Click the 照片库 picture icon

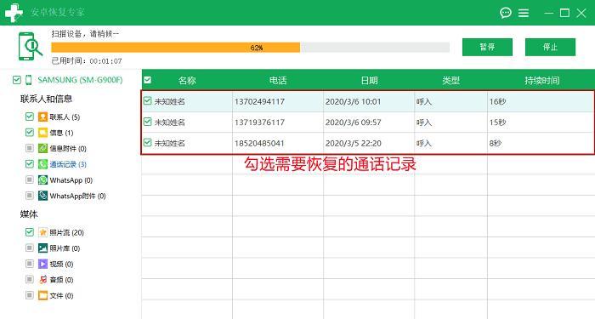point(42,248)
